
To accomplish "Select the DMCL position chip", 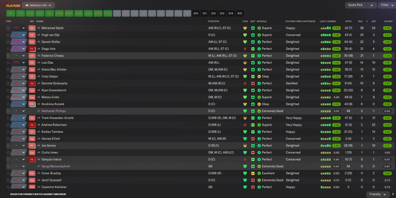I will [69, 14].
